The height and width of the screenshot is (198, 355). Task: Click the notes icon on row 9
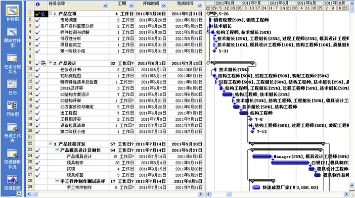tap(43, 64)
